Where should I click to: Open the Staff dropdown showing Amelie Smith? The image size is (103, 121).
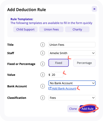(72, 53)
